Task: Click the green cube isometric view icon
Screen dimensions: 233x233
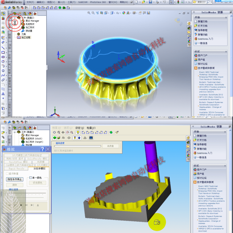Action: coord(60,8)
